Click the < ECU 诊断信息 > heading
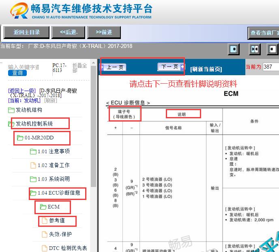 [x=128, y=103]
